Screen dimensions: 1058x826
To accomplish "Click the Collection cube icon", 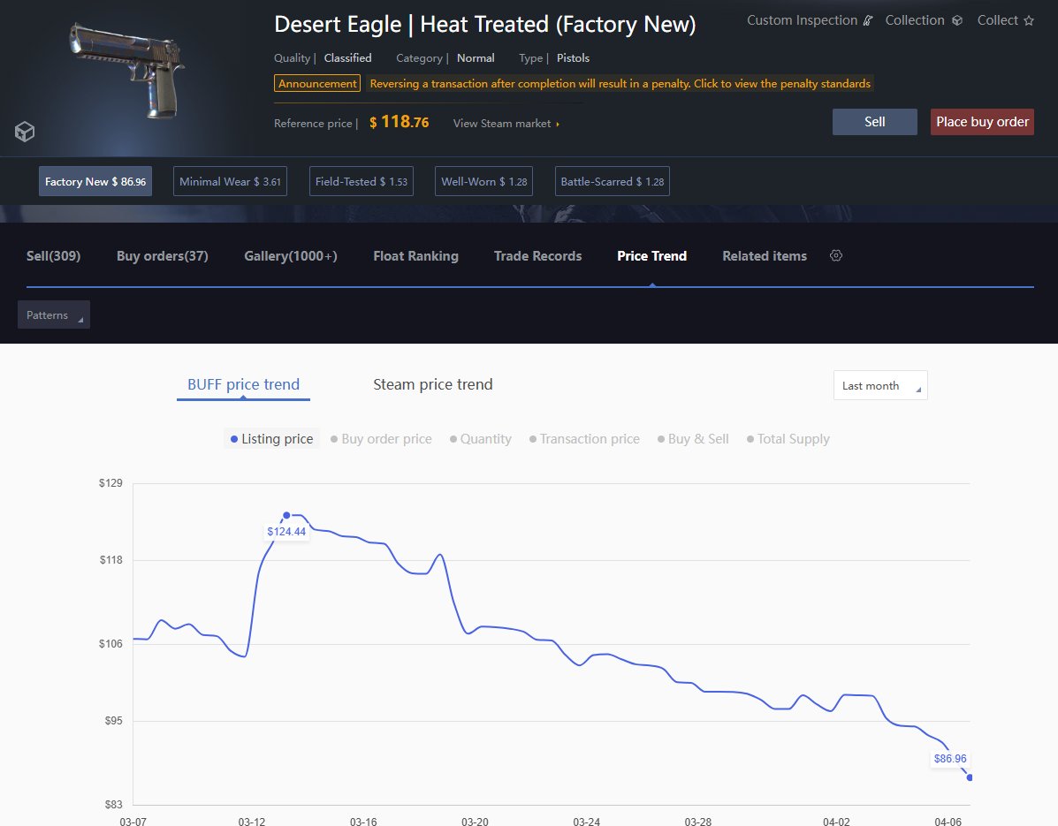I will click(x=956, y=21).
